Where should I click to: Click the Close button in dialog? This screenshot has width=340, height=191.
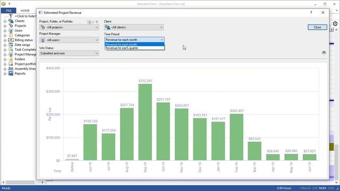(318, 27)
